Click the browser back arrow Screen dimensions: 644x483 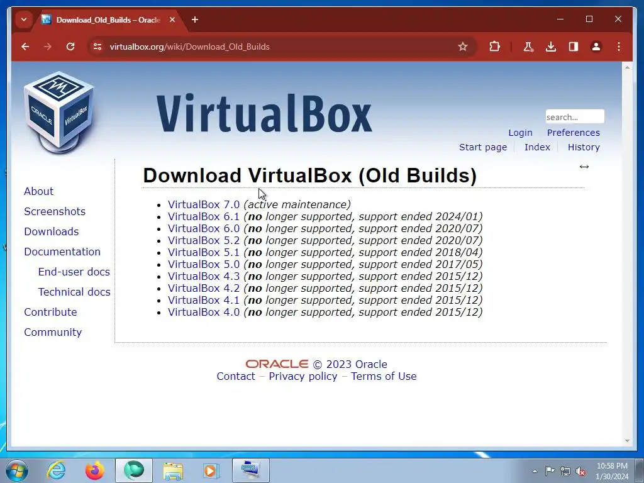[x=25, y=47]
